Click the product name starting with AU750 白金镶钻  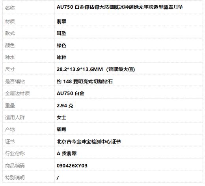[120, 7]
